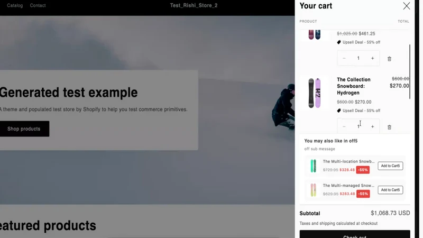
Task: Increase Hydrogen snowboard quantity
Action: pos(372,126)
